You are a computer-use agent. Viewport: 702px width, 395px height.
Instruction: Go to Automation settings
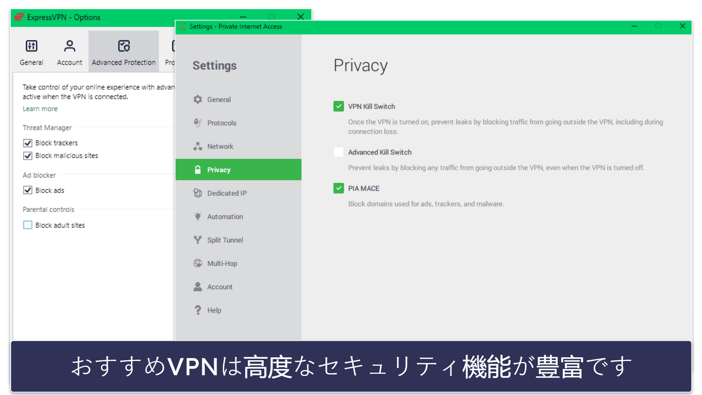click(239, 216)
